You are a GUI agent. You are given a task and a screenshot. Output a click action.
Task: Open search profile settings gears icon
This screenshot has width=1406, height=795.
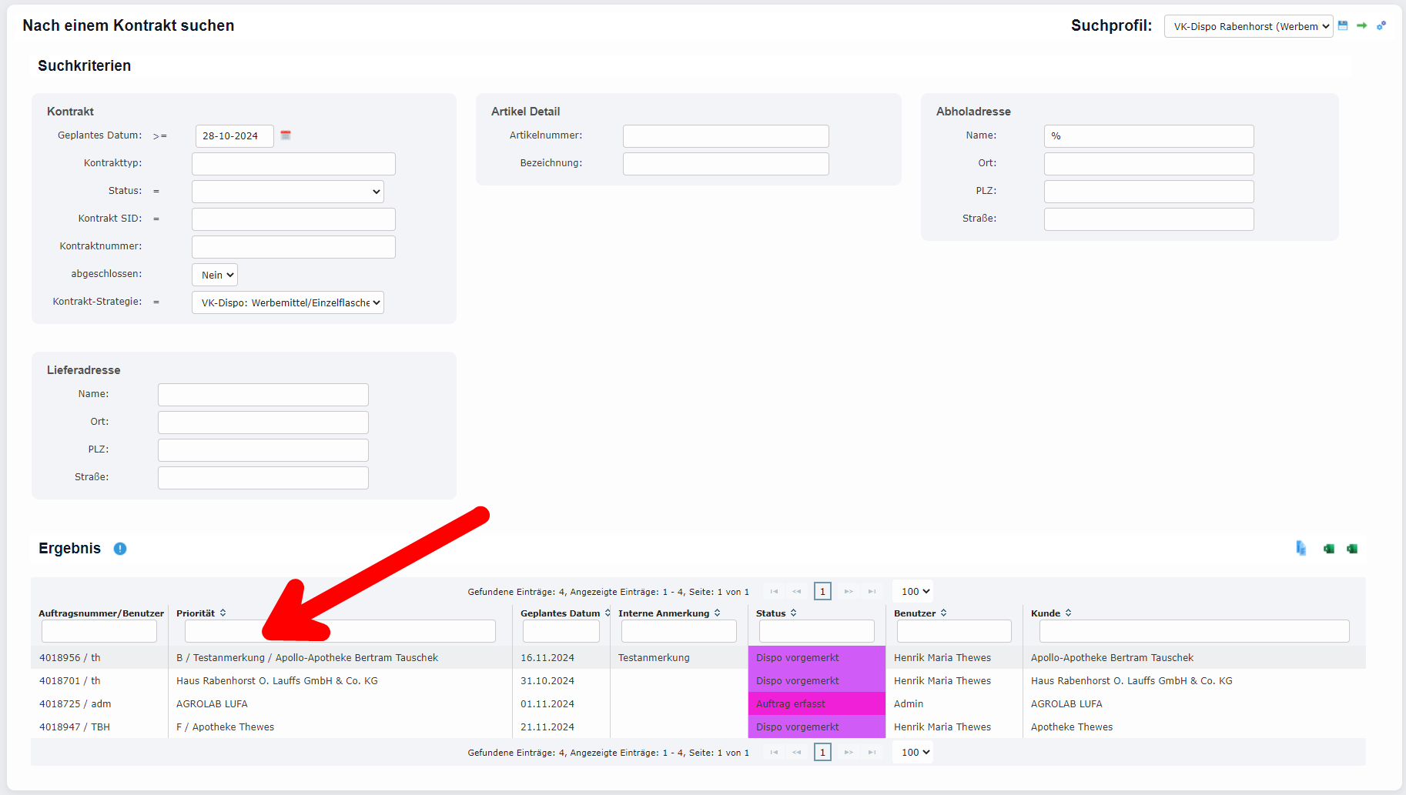(1381, 25)
